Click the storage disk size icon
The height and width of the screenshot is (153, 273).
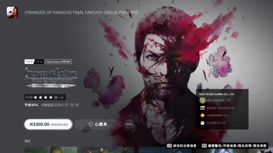202,123
